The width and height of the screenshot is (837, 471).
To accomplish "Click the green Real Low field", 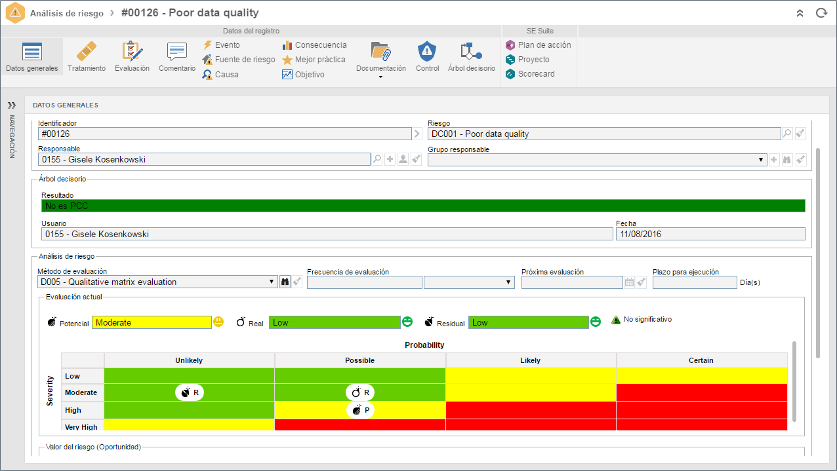I will pyautogui.click(x=335, y=322).
